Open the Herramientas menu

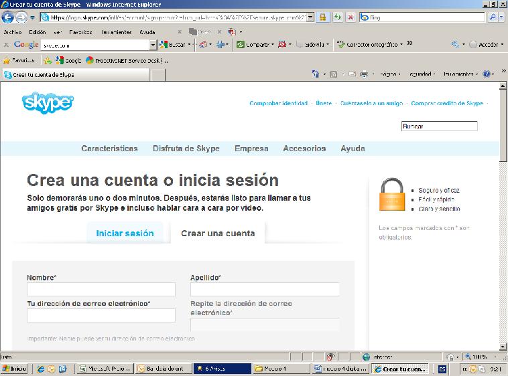[x=117, y=32]
